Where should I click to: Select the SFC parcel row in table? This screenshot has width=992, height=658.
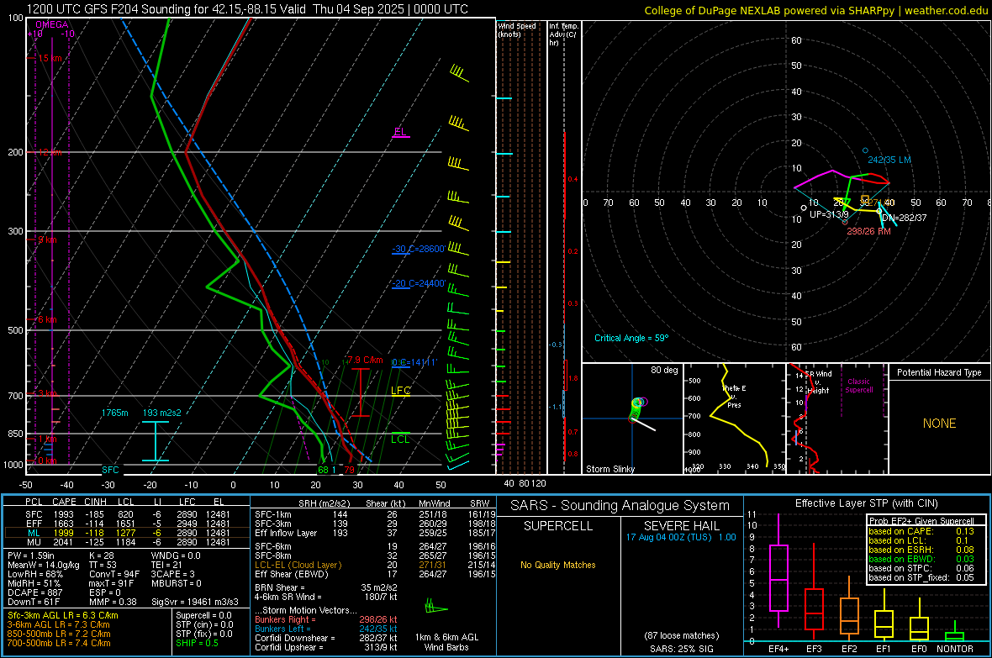(x=127, y=514)
